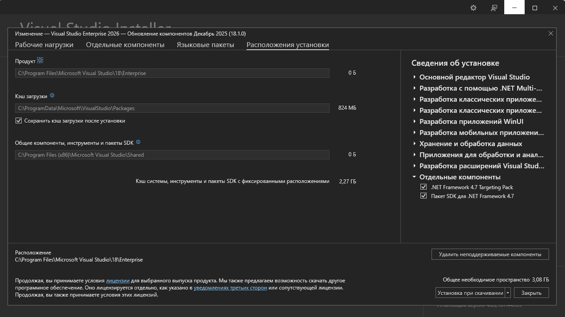The image size is (565, 317).
Task: Switch to the Рабочие нагрузки tab
Action: [44, 45]
